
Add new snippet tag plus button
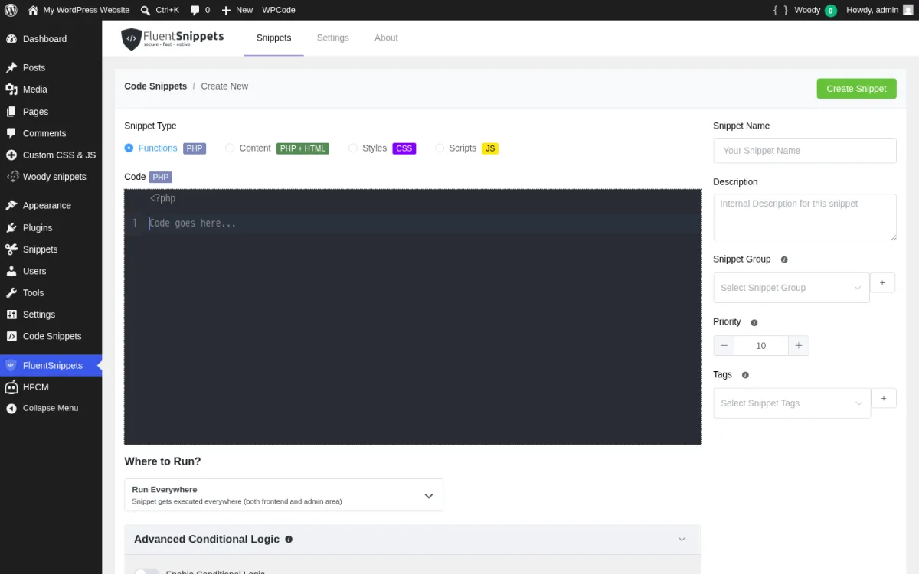884,399
